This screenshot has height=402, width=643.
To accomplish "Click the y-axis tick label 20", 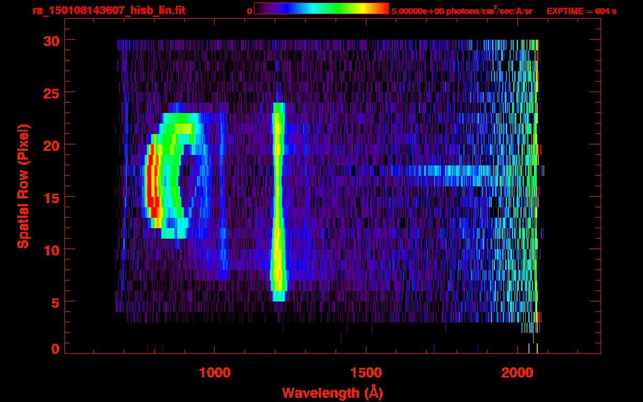I will pos(50,145).
